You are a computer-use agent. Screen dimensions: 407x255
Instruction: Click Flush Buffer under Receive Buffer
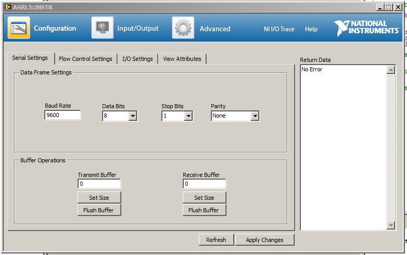coord(204,210)
